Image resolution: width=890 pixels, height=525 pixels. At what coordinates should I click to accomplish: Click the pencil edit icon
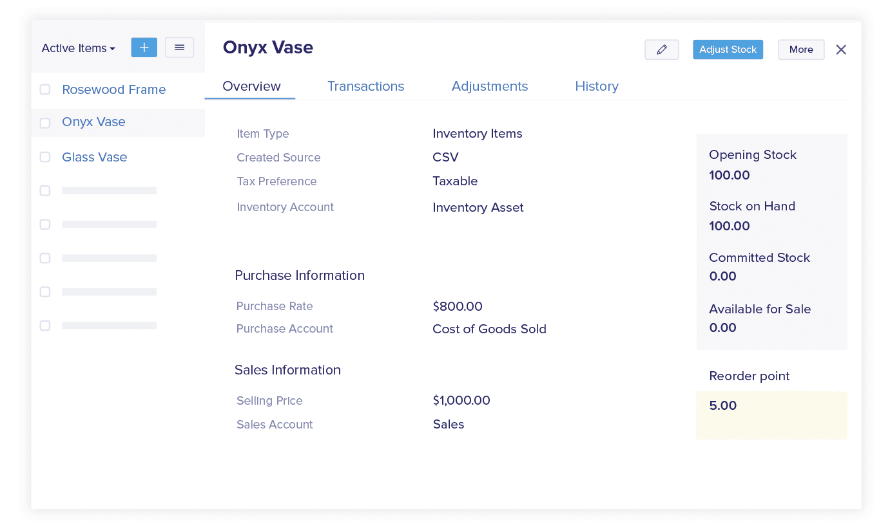(661, 50)
